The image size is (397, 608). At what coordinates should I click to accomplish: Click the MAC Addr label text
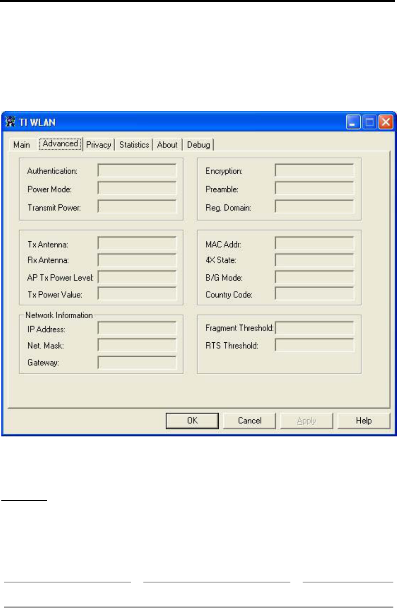[223, 245]
